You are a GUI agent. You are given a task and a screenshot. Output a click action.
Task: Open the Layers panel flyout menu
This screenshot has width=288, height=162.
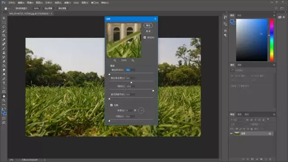[x=274, y=114]
